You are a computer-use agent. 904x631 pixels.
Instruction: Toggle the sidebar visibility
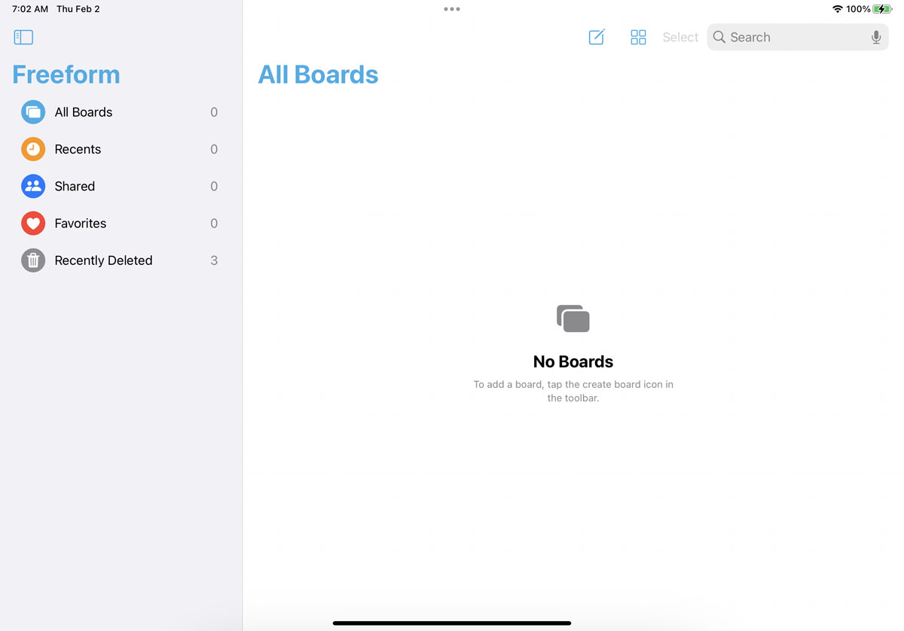point(23,36)
